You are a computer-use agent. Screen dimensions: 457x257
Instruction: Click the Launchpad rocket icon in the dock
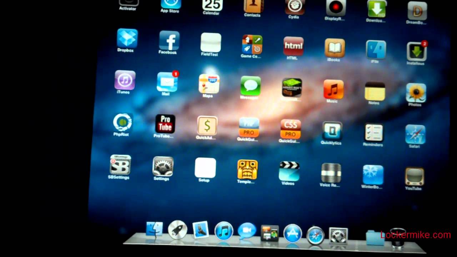(177, 230)
